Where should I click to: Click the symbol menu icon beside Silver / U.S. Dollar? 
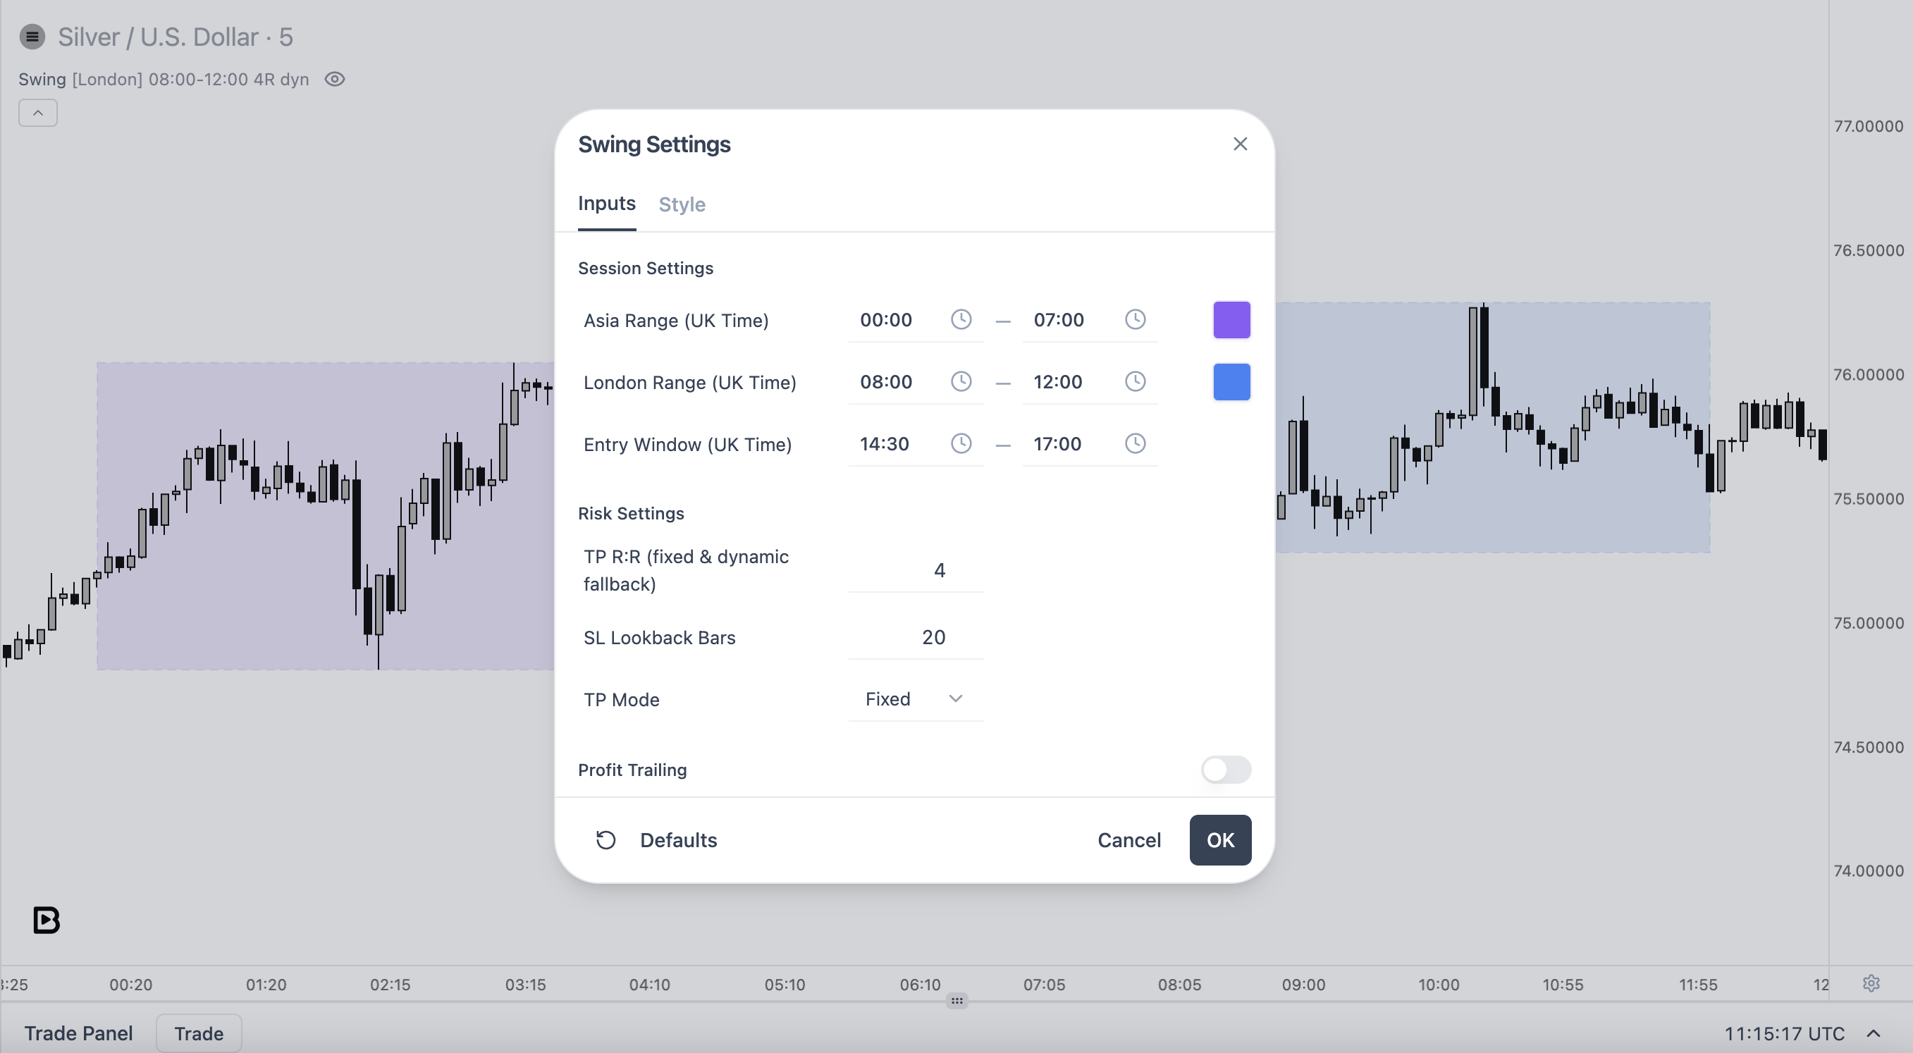32,37
